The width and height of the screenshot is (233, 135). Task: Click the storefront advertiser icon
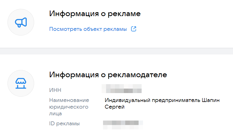[x=21, y=83]
